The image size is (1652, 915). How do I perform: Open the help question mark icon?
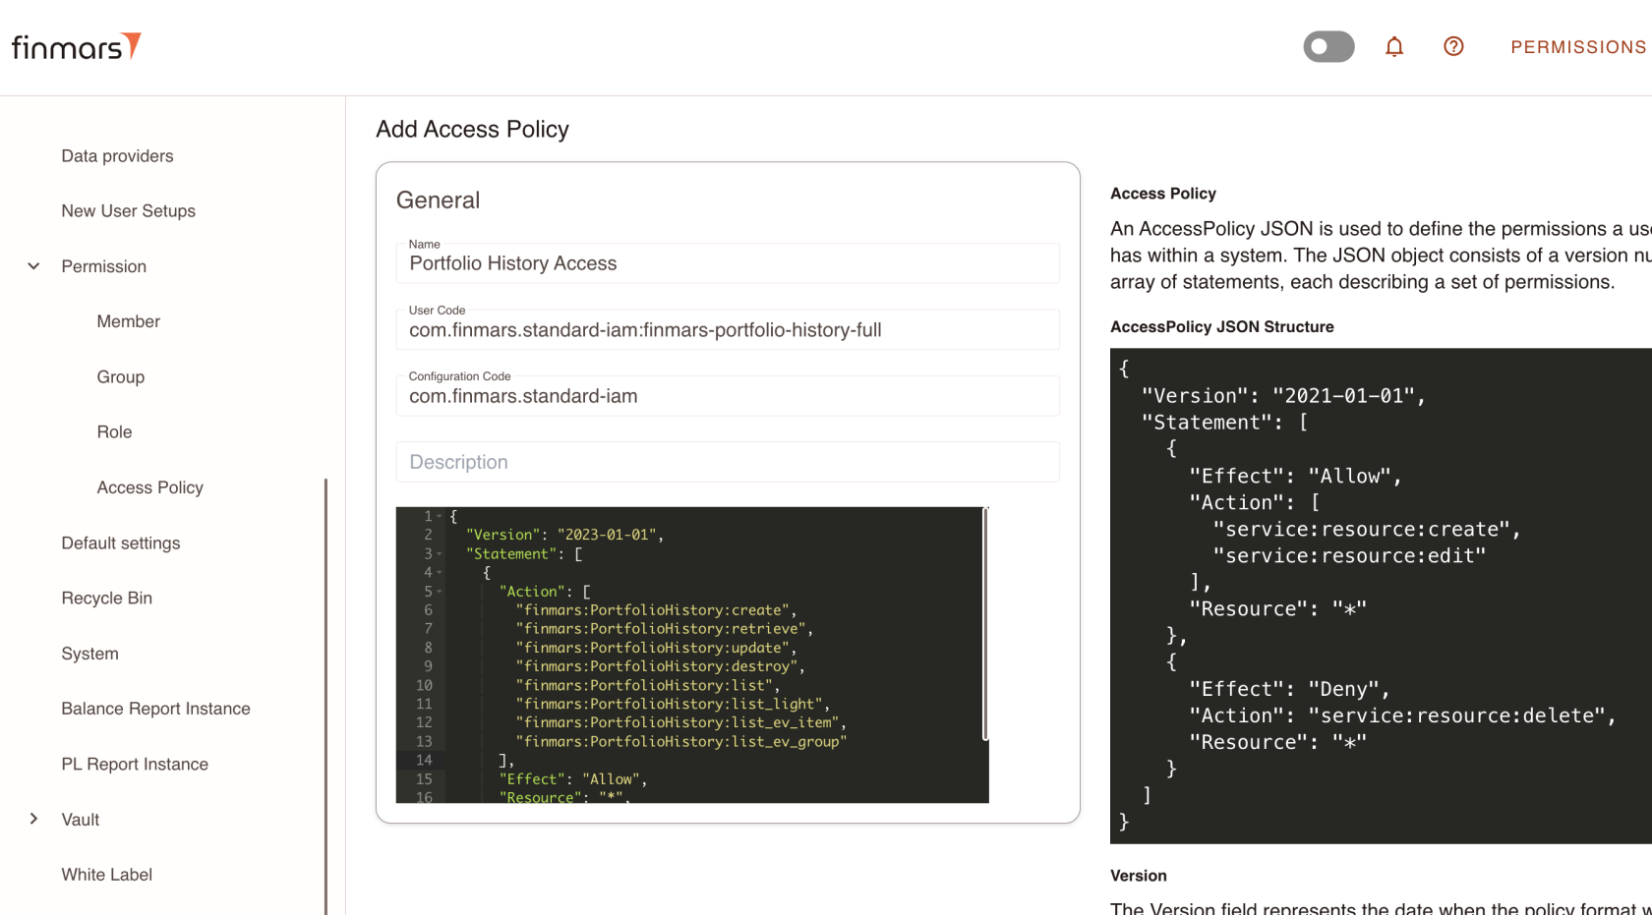click(1453, 46)
